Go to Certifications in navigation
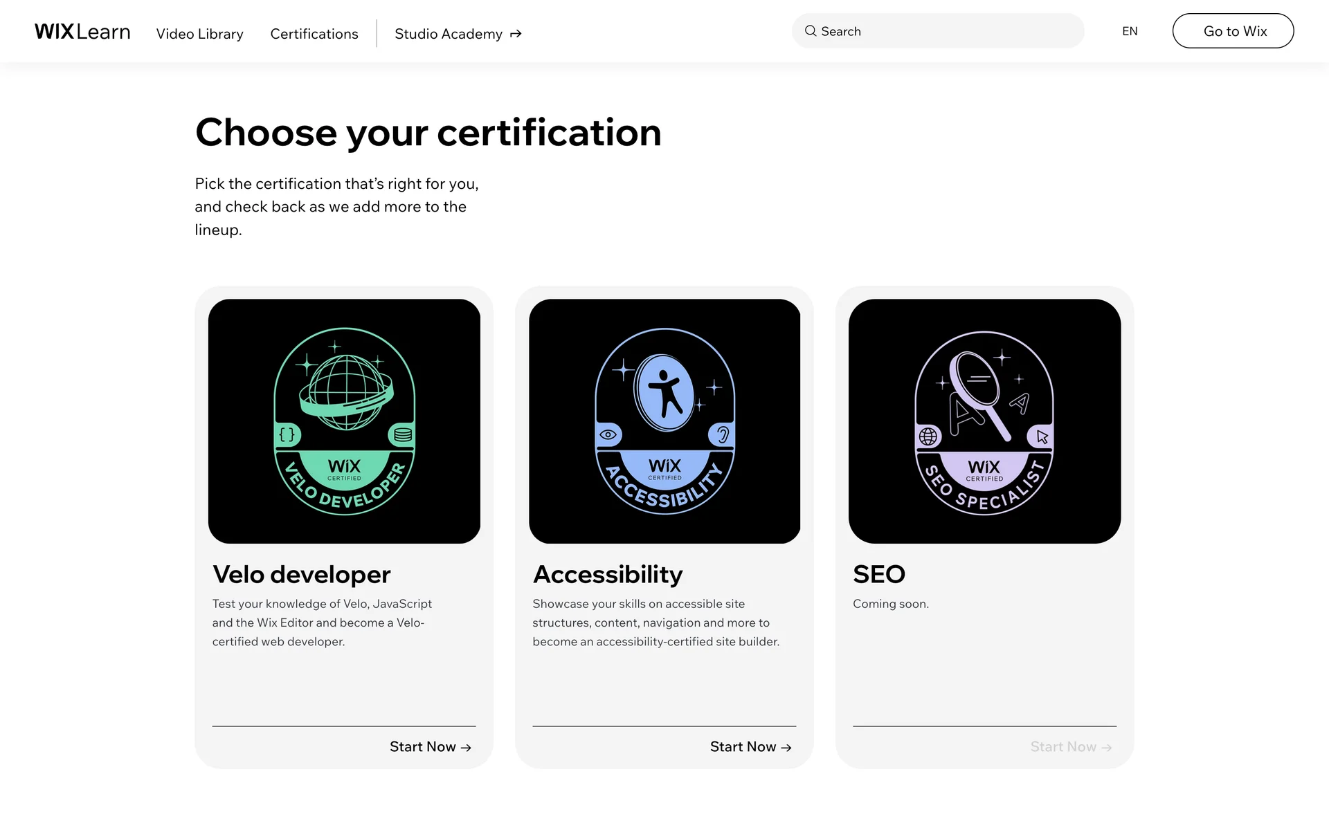 pos(314,34)
